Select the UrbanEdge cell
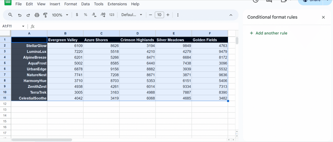 pos(29,69)
